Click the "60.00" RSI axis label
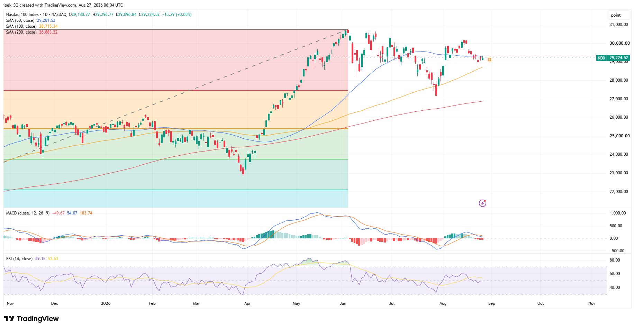This screenshot has width=635, height=329. tap(615, 274)
